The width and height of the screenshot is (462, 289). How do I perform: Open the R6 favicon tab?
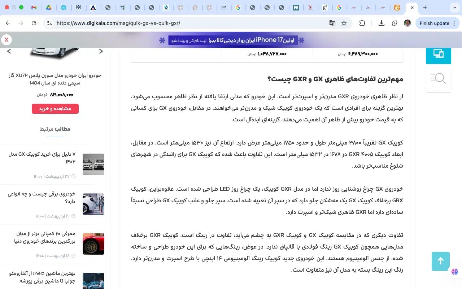(325, 7)
